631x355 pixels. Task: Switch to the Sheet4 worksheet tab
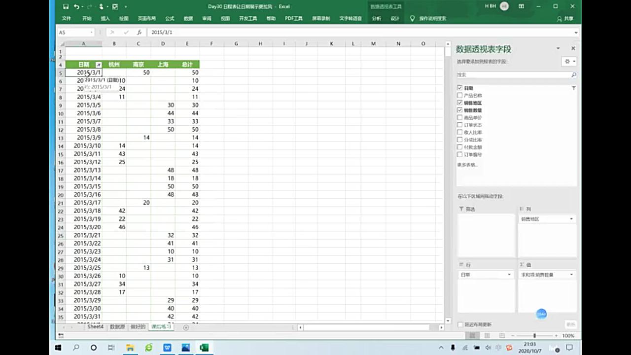point(95,327)
